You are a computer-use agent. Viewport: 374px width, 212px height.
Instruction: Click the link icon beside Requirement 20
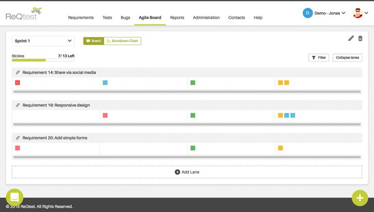[x=18, y=138]
